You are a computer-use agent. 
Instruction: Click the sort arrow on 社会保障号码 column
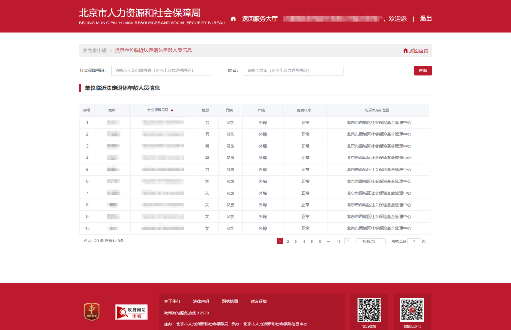point(172,110)
